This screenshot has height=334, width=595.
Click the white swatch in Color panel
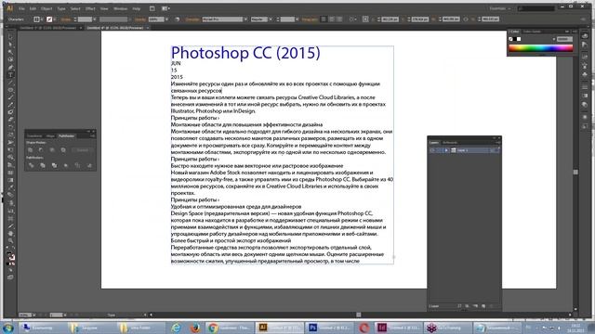click(519, 39)
